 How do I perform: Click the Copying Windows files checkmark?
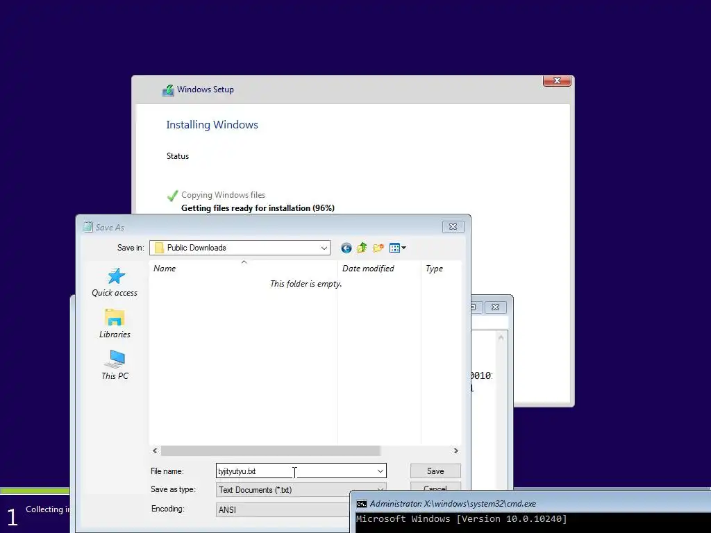(x=172, y=195)
